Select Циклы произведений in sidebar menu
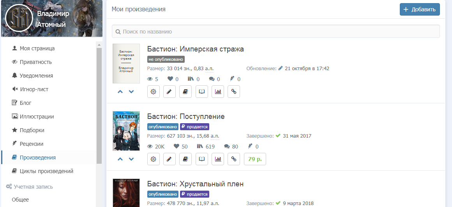 click(x=46, y=171)
